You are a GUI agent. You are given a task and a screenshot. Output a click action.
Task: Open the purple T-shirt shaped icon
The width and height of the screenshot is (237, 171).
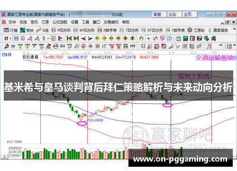163,38
